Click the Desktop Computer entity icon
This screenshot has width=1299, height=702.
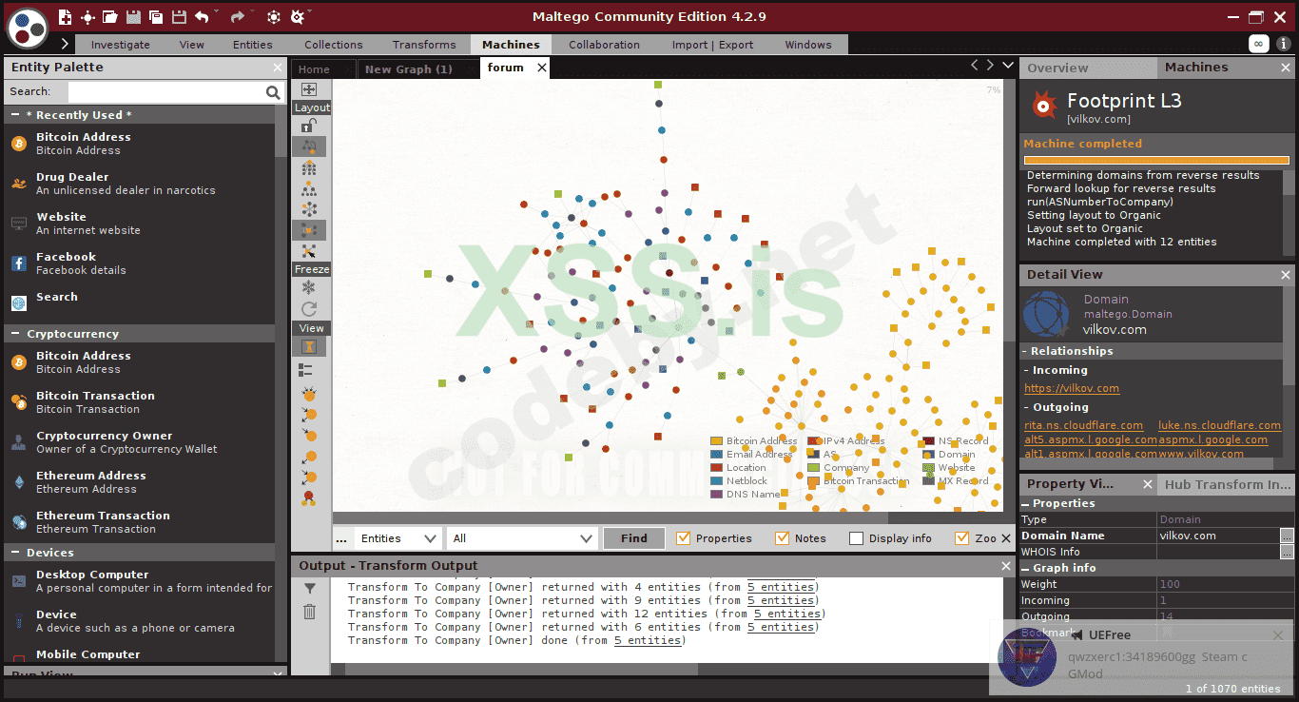pyautogui.click(x=19, y=581)
